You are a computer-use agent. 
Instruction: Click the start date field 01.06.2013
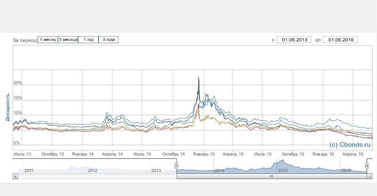pos(294,40)
